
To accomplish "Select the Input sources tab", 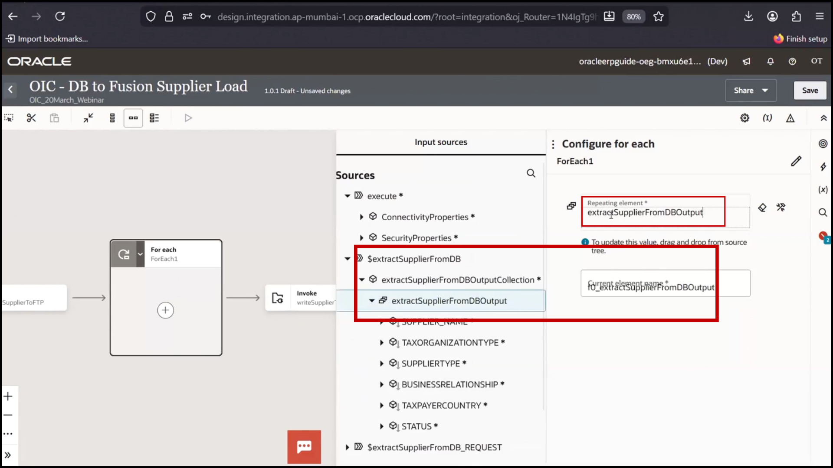I will click(441, 142).
